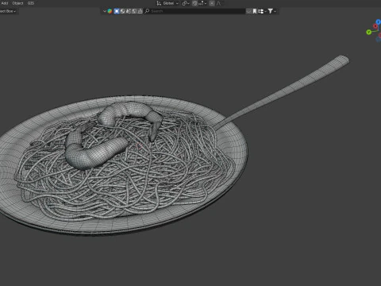The image size is (381, 286).
Task: Toggle the checkbox beside the search field
Action: click(x=248, y=11)
